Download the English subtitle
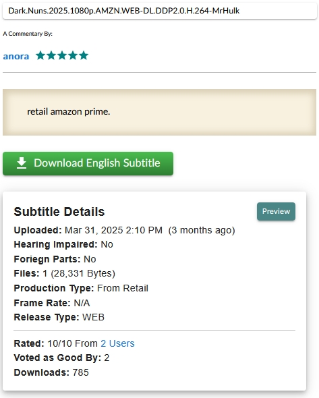This screenshot has width=319, height=398. click(x=88, y=163)
